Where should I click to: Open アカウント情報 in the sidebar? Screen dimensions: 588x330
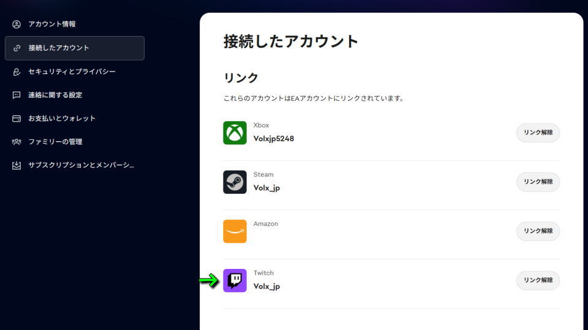pos(52,24)
